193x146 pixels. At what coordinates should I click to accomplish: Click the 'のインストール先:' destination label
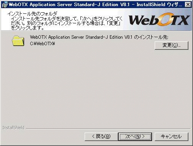click(x=152, y=37)
